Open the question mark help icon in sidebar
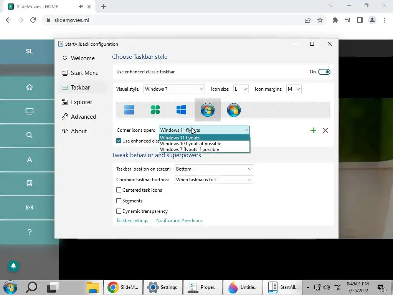 (29, 232)
